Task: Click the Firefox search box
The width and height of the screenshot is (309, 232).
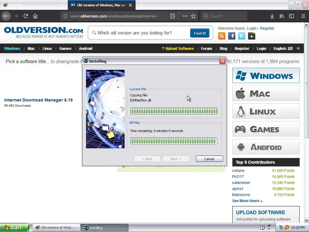Action: [224, 16]
